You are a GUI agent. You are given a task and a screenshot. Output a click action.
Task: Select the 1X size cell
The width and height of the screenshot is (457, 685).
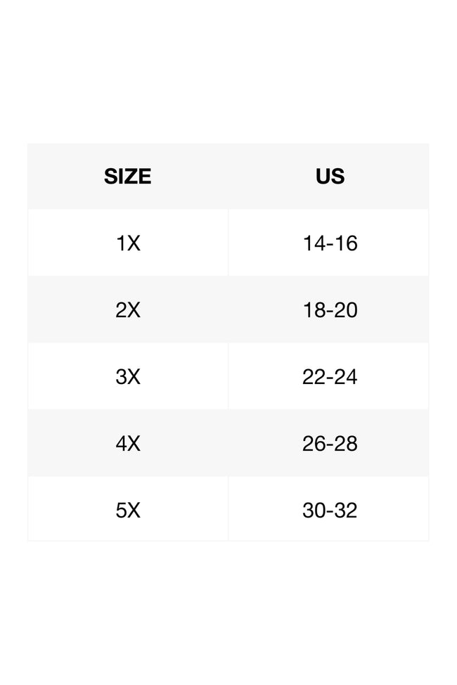pos(128,243)
